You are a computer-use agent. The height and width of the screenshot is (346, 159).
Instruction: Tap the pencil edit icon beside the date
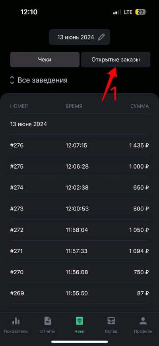point(101,37)
